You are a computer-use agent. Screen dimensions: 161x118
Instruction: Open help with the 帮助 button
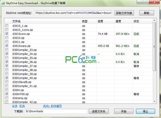click(147, 13)
